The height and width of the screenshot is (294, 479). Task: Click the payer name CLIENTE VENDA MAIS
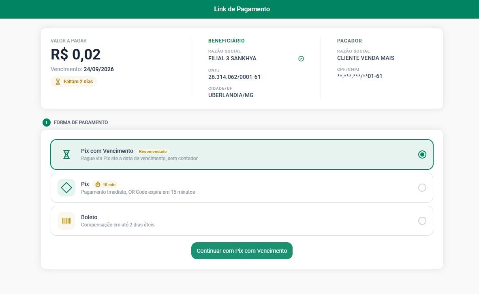coord(366,58)
